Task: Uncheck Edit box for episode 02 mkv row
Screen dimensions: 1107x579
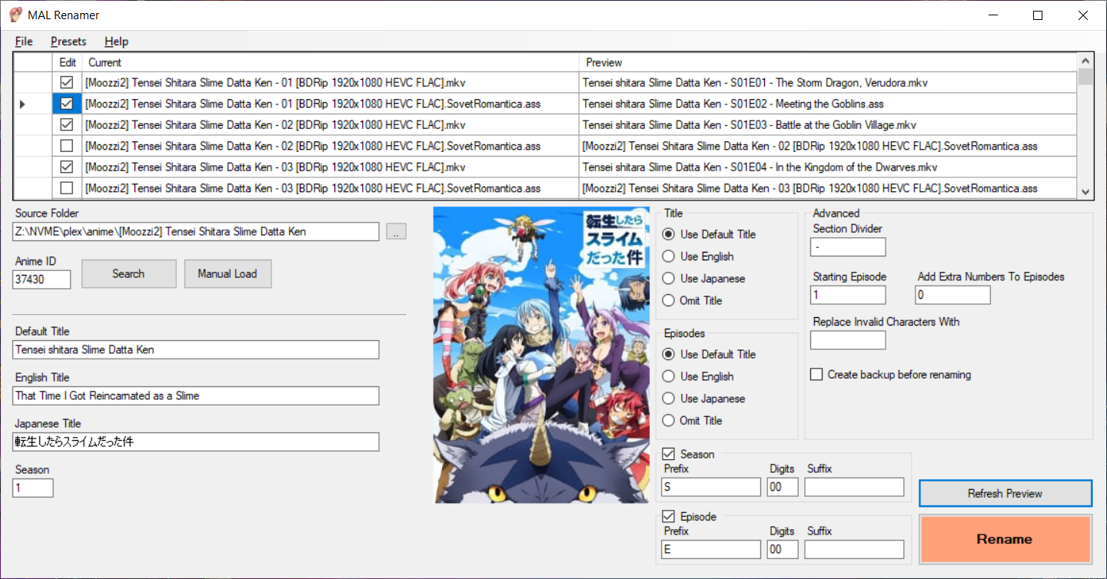Action: pos(67,124)
